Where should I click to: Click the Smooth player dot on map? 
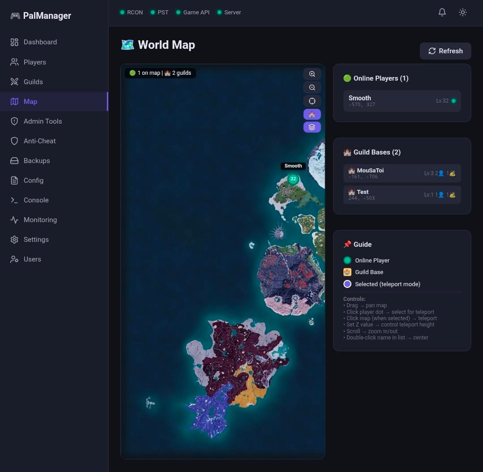click(293, 179)
